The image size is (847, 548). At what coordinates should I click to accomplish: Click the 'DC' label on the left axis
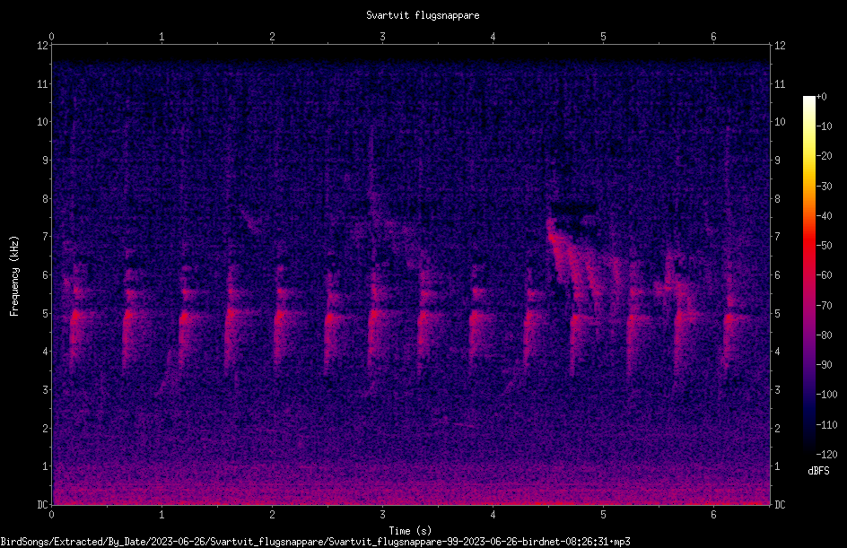click(x=42, y=504)
